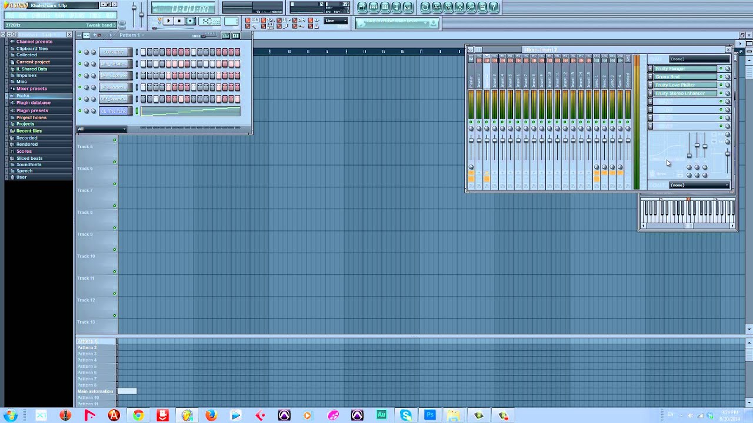753x423 pixels.
Task: Open the Channel presets folder
Action: coord(34,42)
